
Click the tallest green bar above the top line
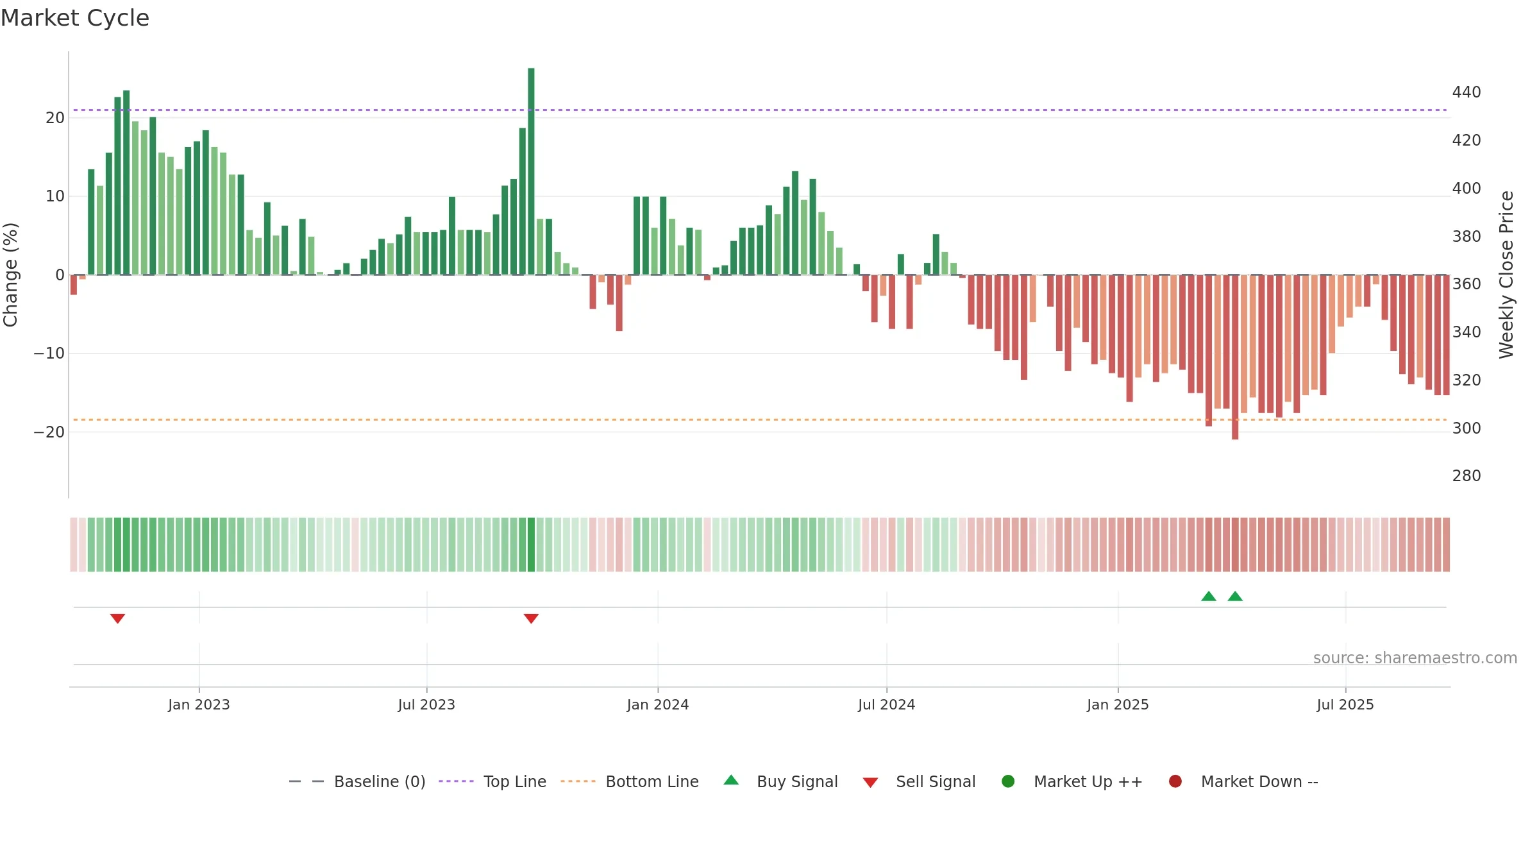tap(531, 171)
